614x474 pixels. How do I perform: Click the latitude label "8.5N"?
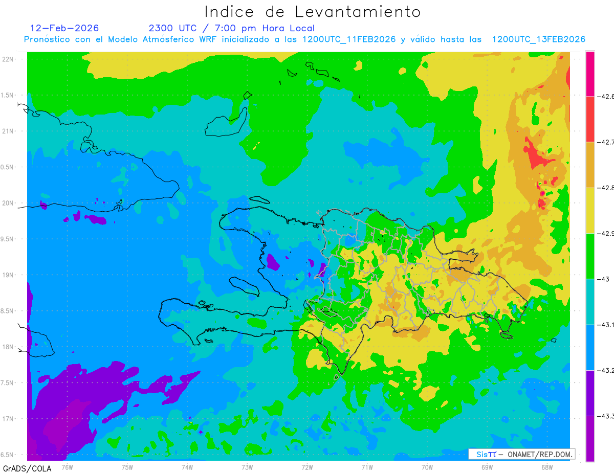tap(8, 311)
